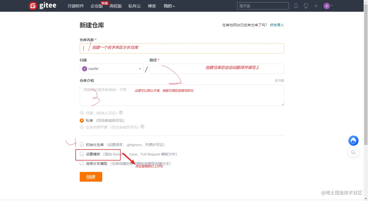Select the 企业内部开源 radio button
Image resolution: width=368 pixels, height=201 pixels.
tap(82, 127)
